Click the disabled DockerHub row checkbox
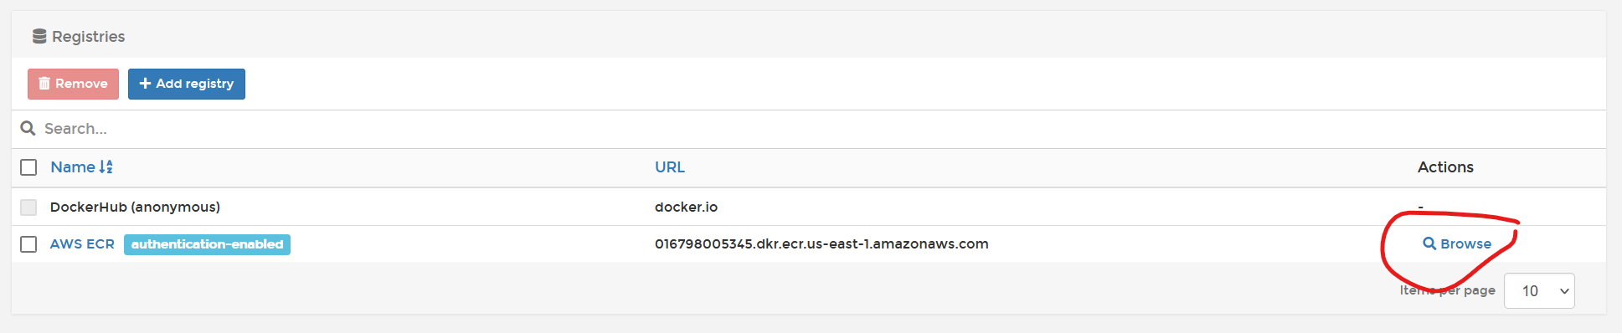1622x333 pixels. tap(28, 207)
